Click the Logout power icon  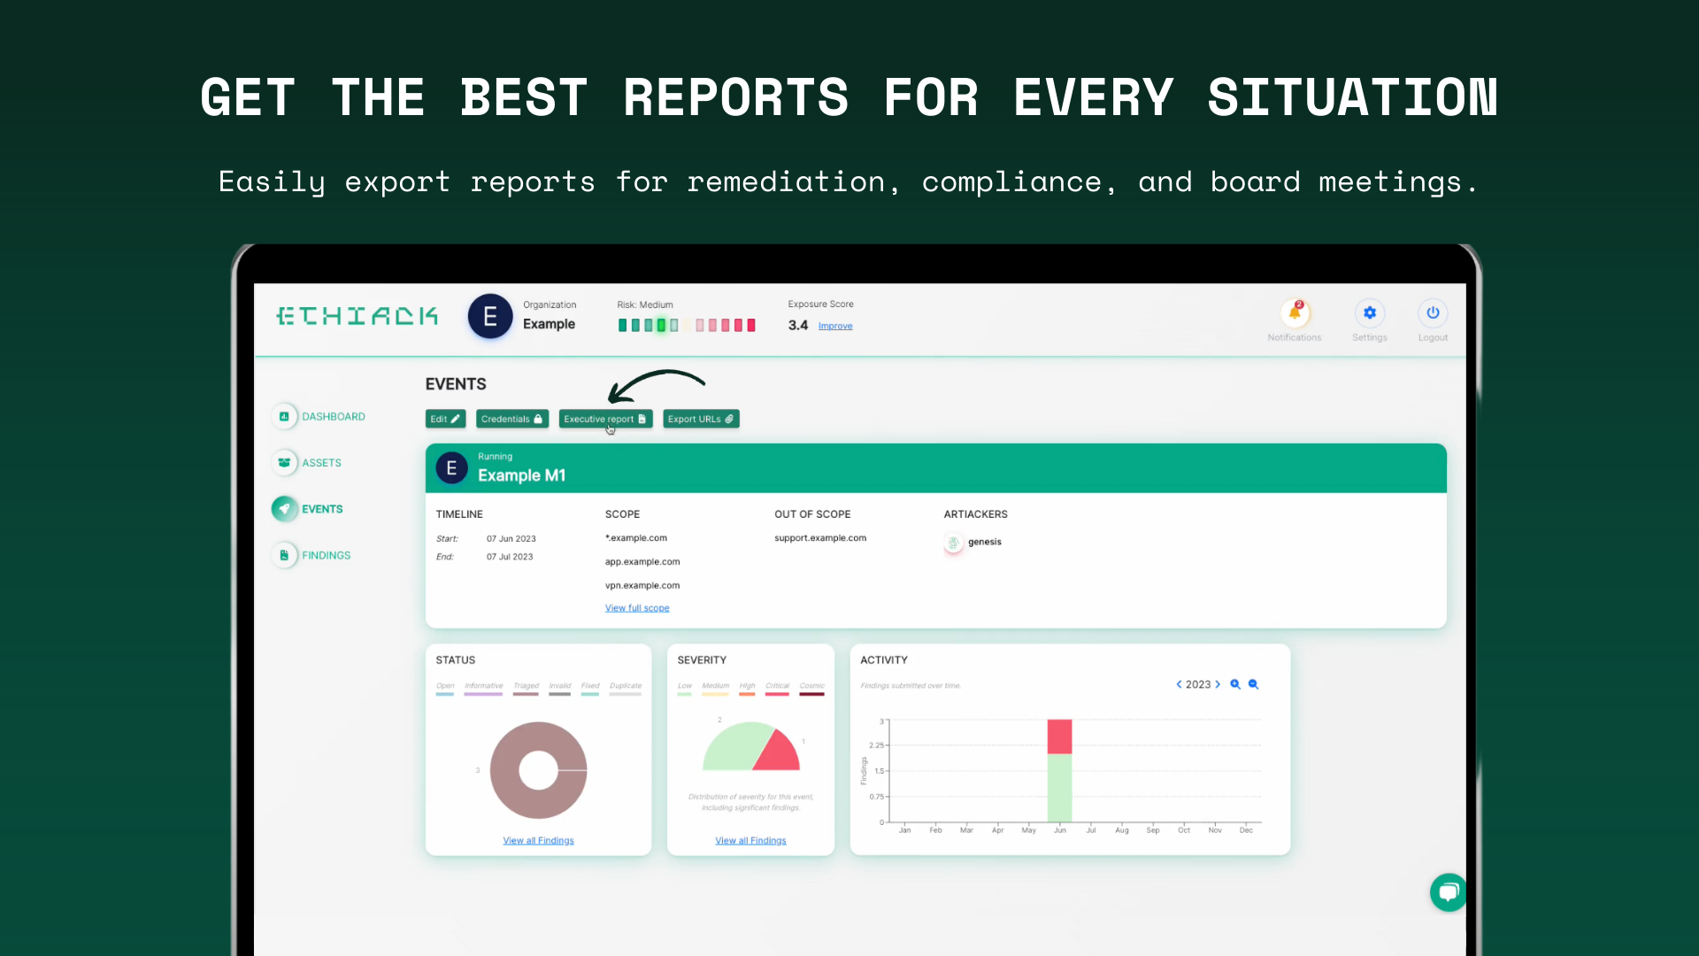point(1433,313)
